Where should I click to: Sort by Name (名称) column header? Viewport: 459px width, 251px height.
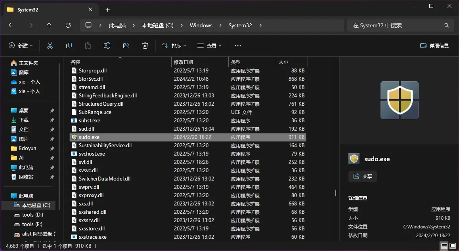tap(120, 62)
